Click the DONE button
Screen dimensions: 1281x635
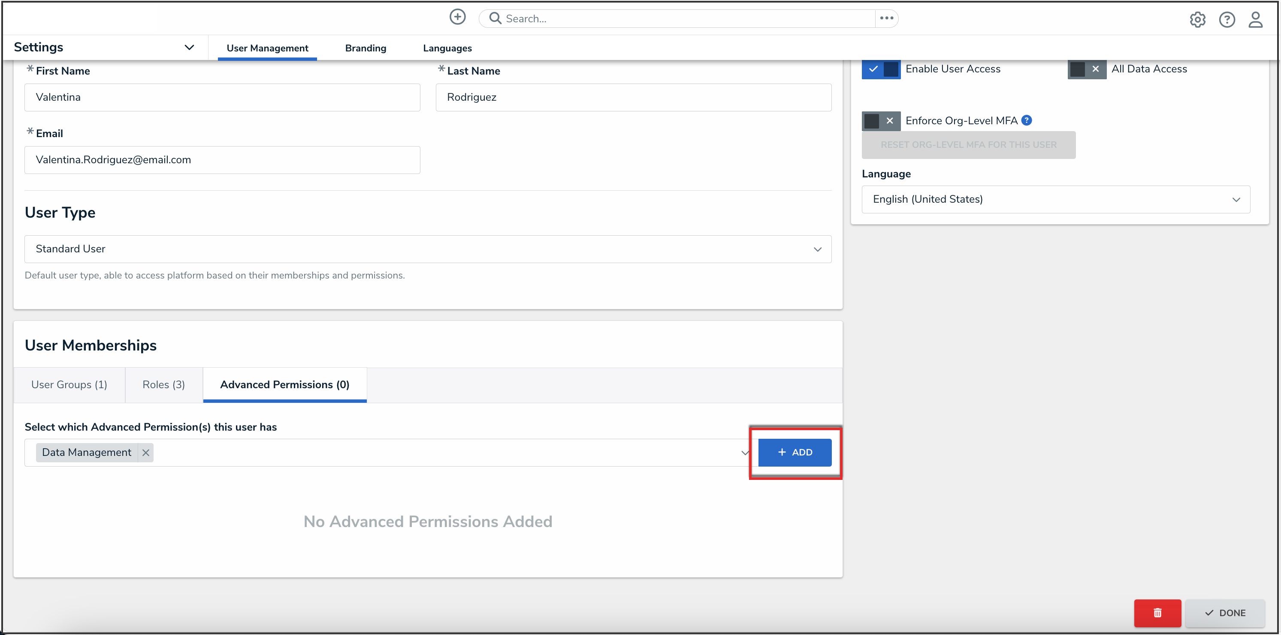1224,613
